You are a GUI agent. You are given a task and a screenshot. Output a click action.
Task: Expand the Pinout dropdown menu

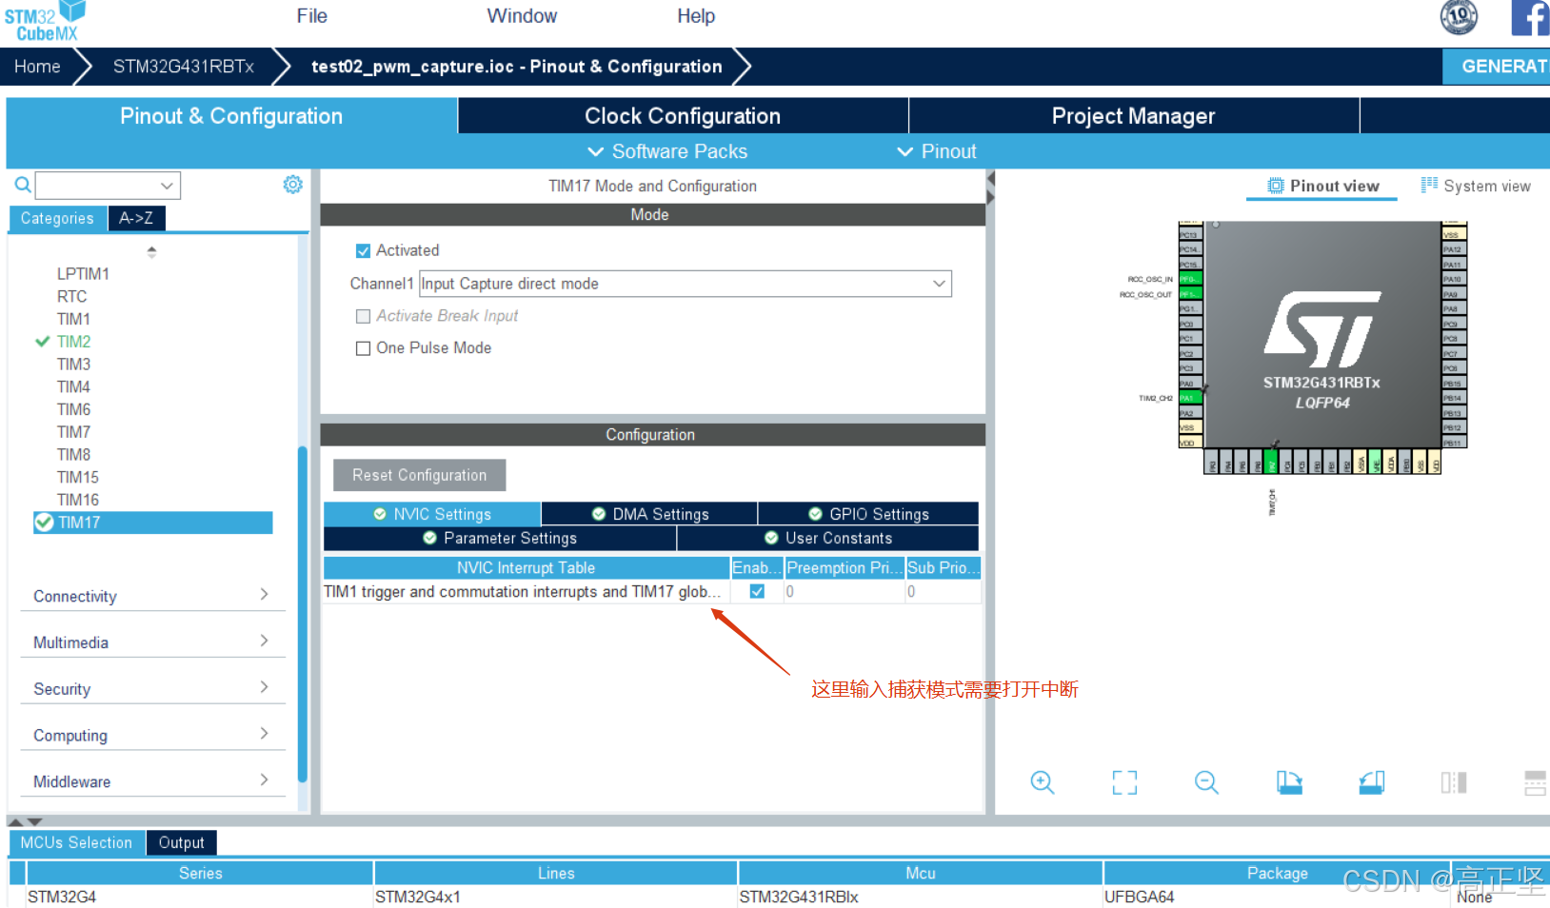click(937, 151)
